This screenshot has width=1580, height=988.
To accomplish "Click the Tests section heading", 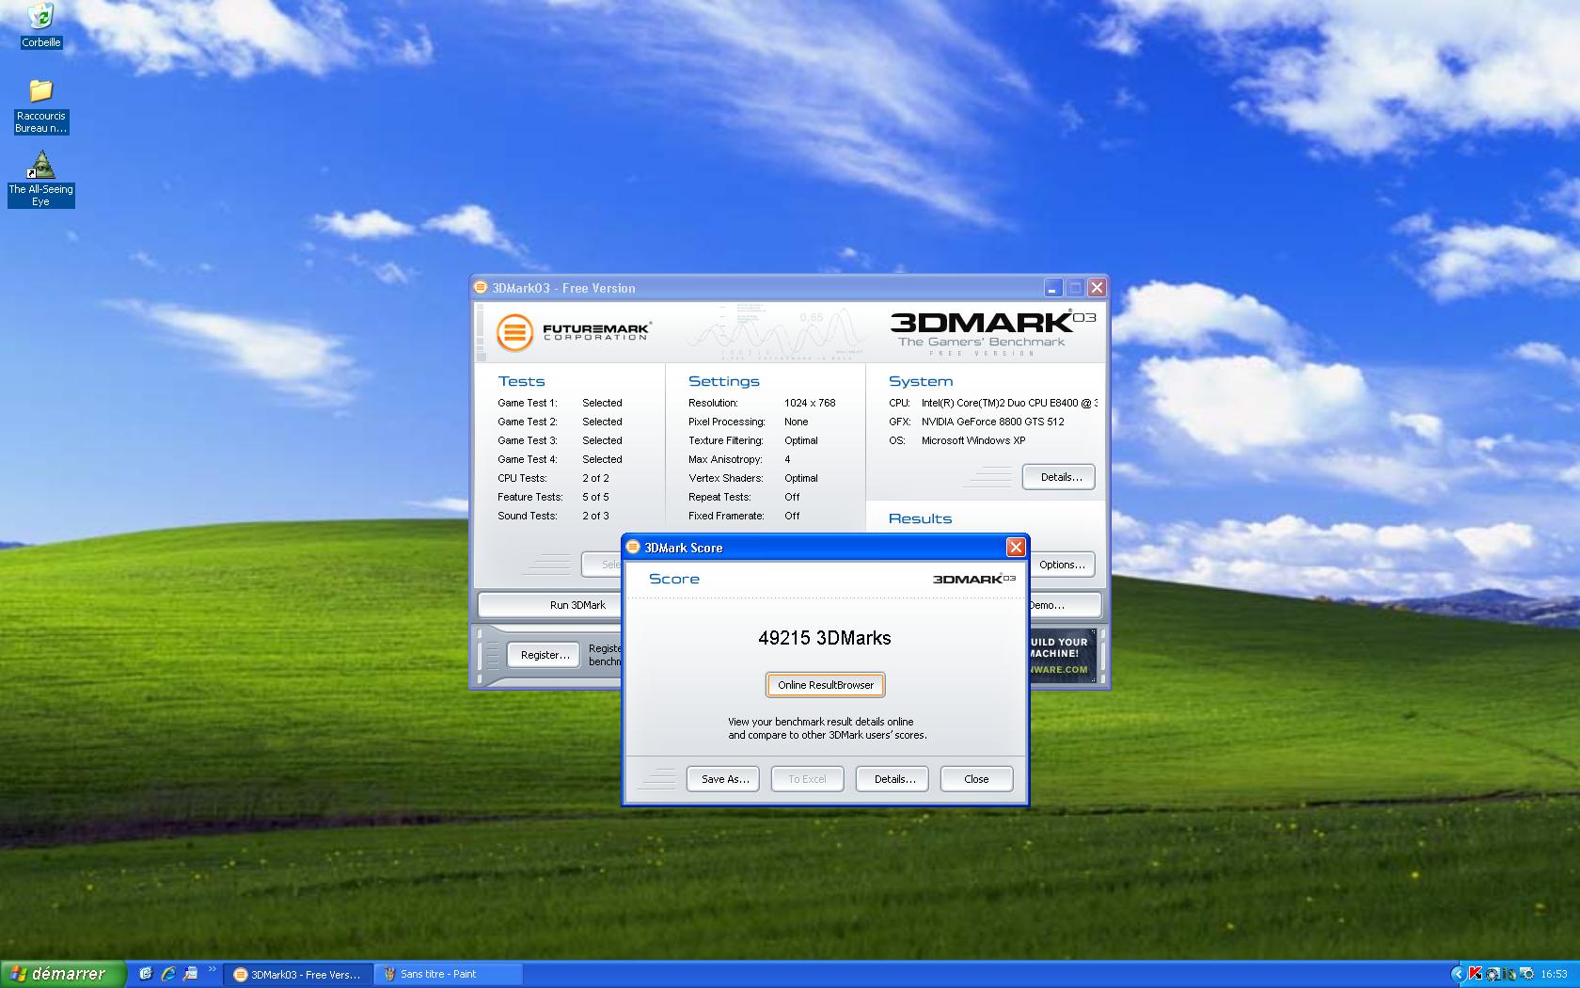I will pos(521,381).
